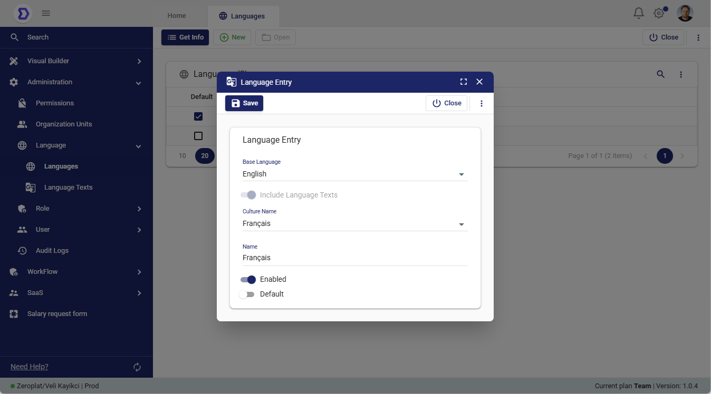Viewport: 711px width, 394px height.
Task: Select page size 20
Action: pos(205,156)
